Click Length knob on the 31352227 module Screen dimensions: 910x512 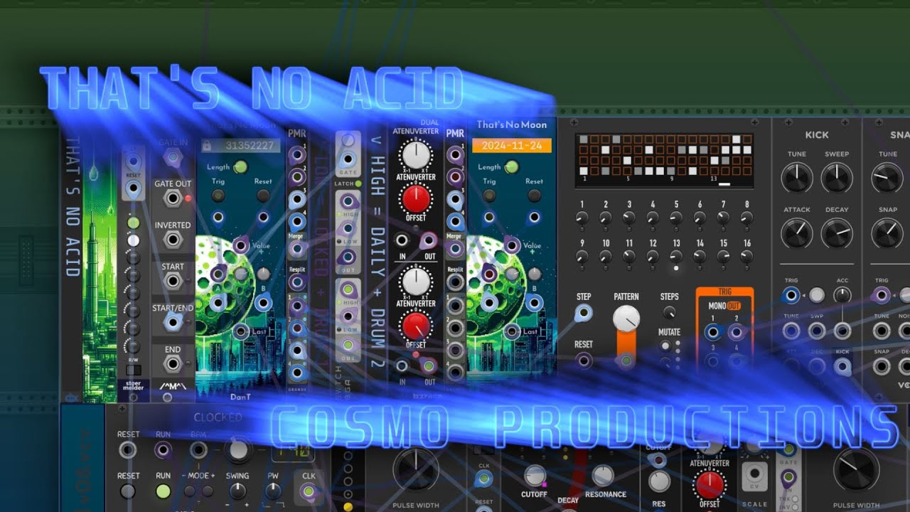pos(240,167)
